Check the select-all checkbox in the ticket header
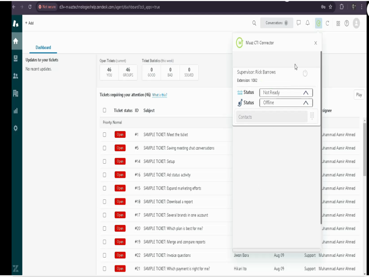369x277 pixels. pos(105,110)
